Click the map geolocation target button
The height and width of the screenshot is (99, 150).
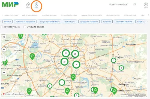(4, 37)
